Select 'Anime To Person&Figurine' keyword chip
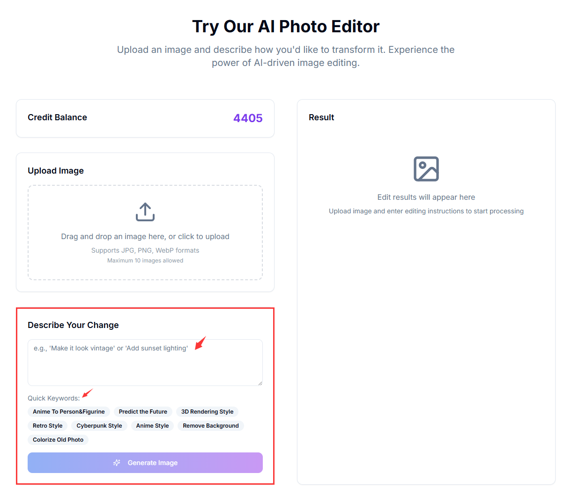The width and height of the screenshot is (572, 495). pyautogui.click(x=68, y=412)
